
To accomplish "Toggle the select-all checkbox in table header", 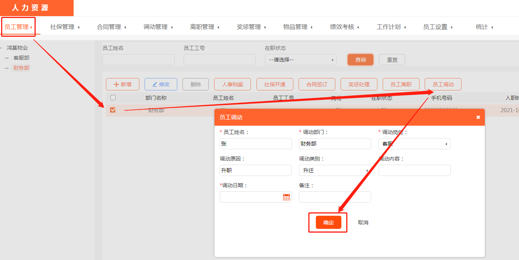I will click(x=113, y=98).
